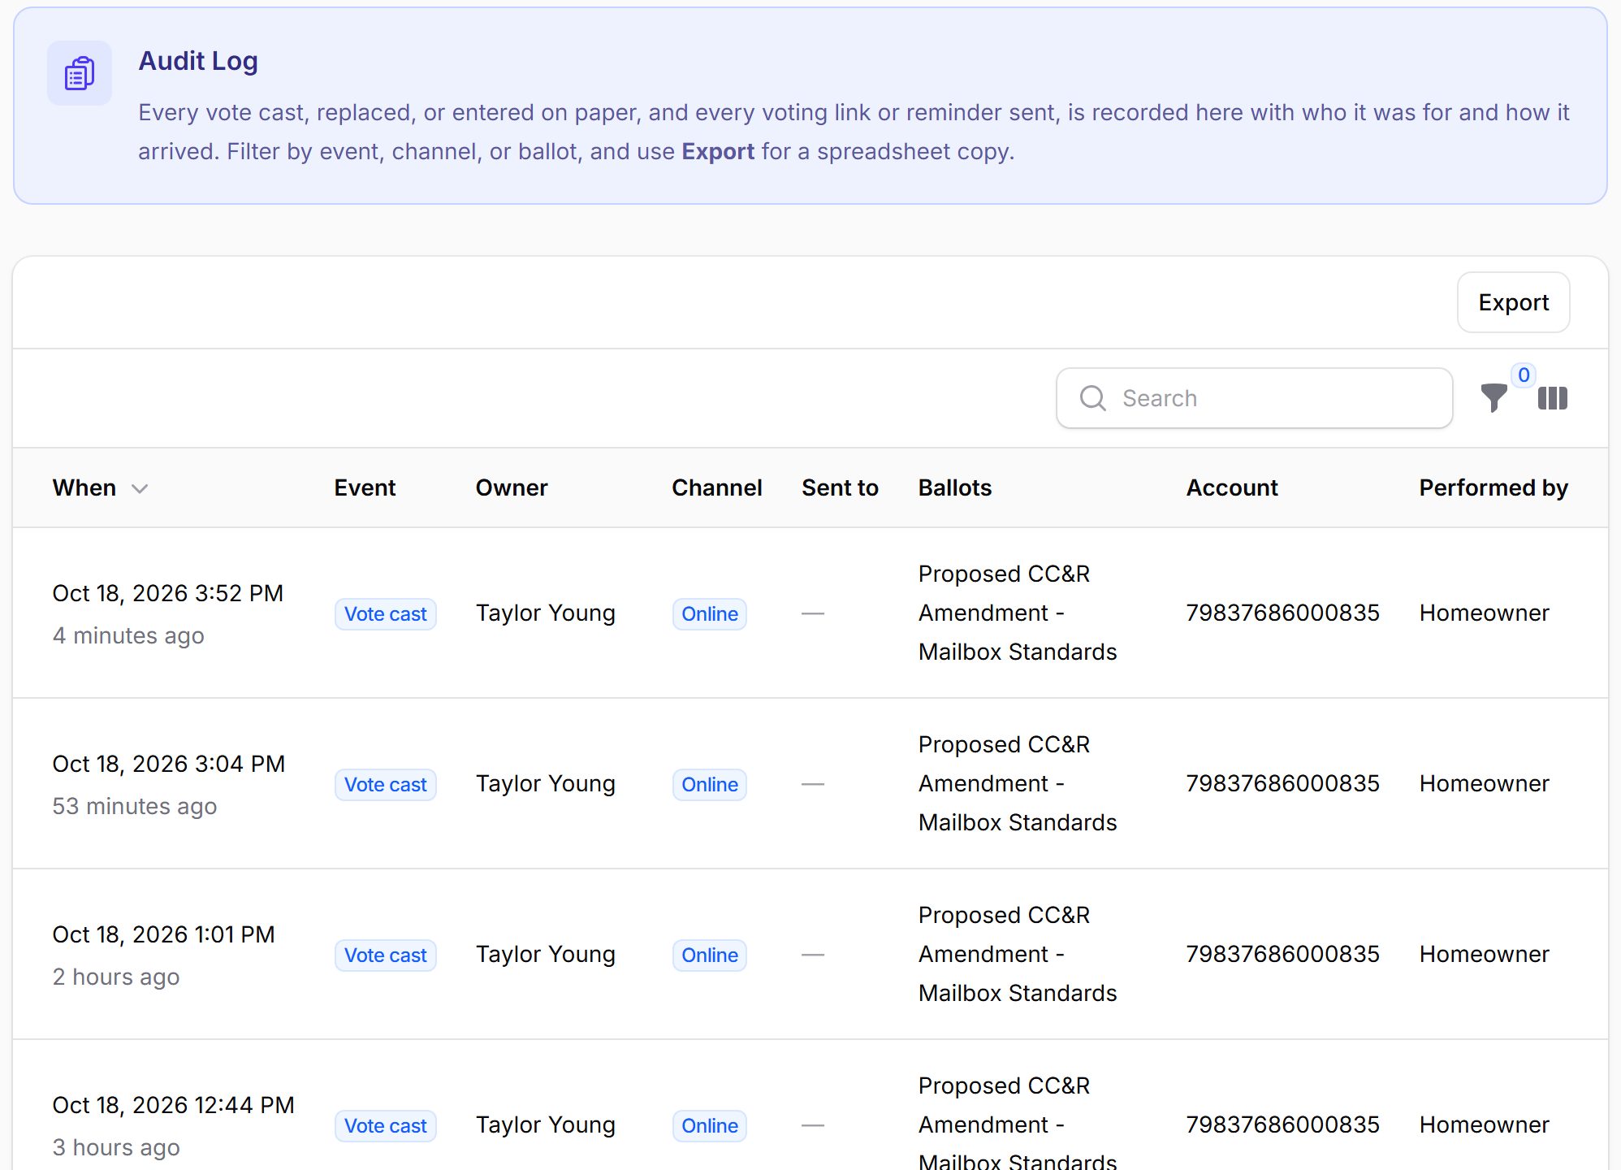Click Taylor Young in the 3:52 PM row

546,613
